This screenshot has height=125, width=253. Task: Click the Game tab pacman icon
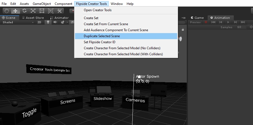click(192, 18)
